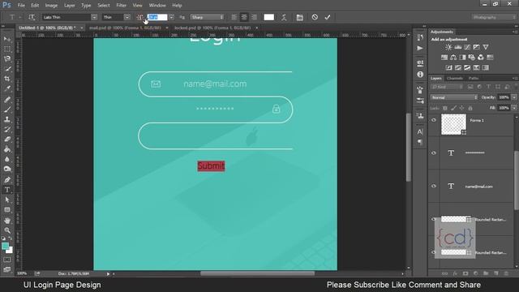519x292 pixels.
Task: Add a Vibrance adjustment
Action: tap(486, 47)
